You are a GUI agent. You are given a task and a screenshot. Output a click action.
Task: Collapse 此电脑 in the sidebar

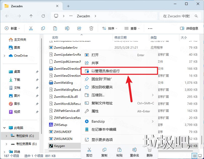click(x=4, y=127)
